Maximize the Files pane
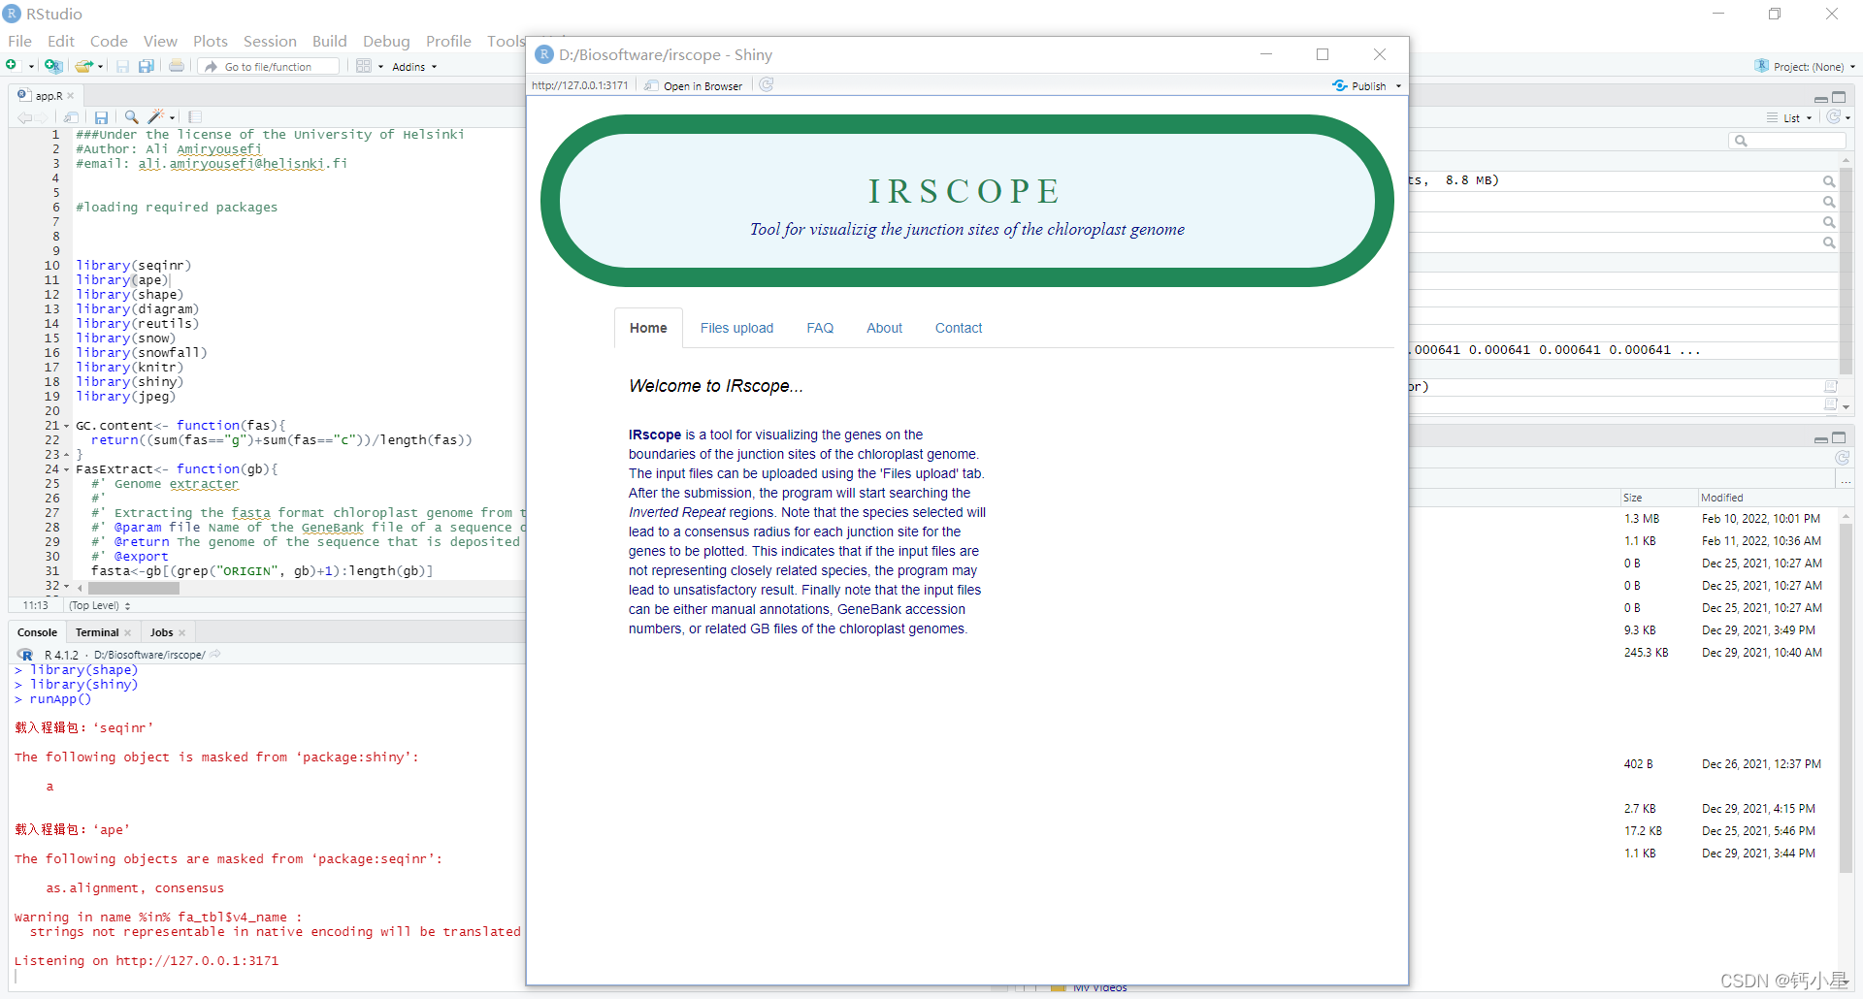This screenshot has height=999, width=1863. click(1841, 438)
